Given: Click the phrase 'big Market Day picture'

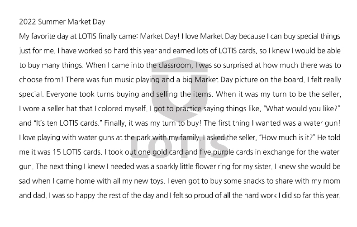Looking at the screenshot, I should point(219,80).
